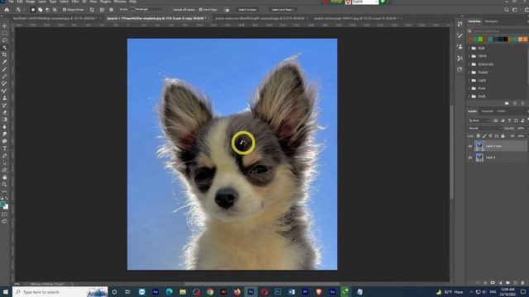Viewport: 529px width, 297px height.
Task: Click the Select Subject button
Action: coord(247,10)
